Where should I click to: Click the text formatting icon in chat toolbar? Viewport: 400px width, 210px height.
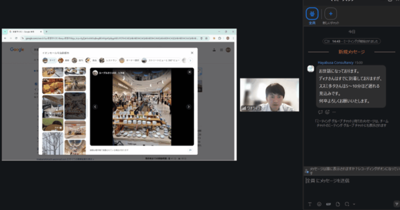click(310, 204)
